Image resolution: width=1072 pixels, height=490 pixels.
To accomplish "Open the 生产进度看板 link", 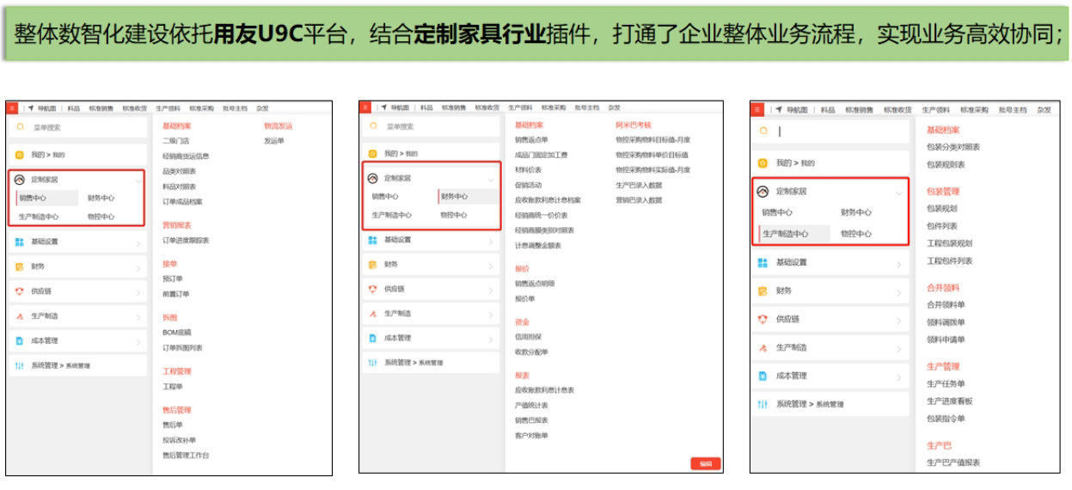I will pyautogui.click(x=949, y=401).
